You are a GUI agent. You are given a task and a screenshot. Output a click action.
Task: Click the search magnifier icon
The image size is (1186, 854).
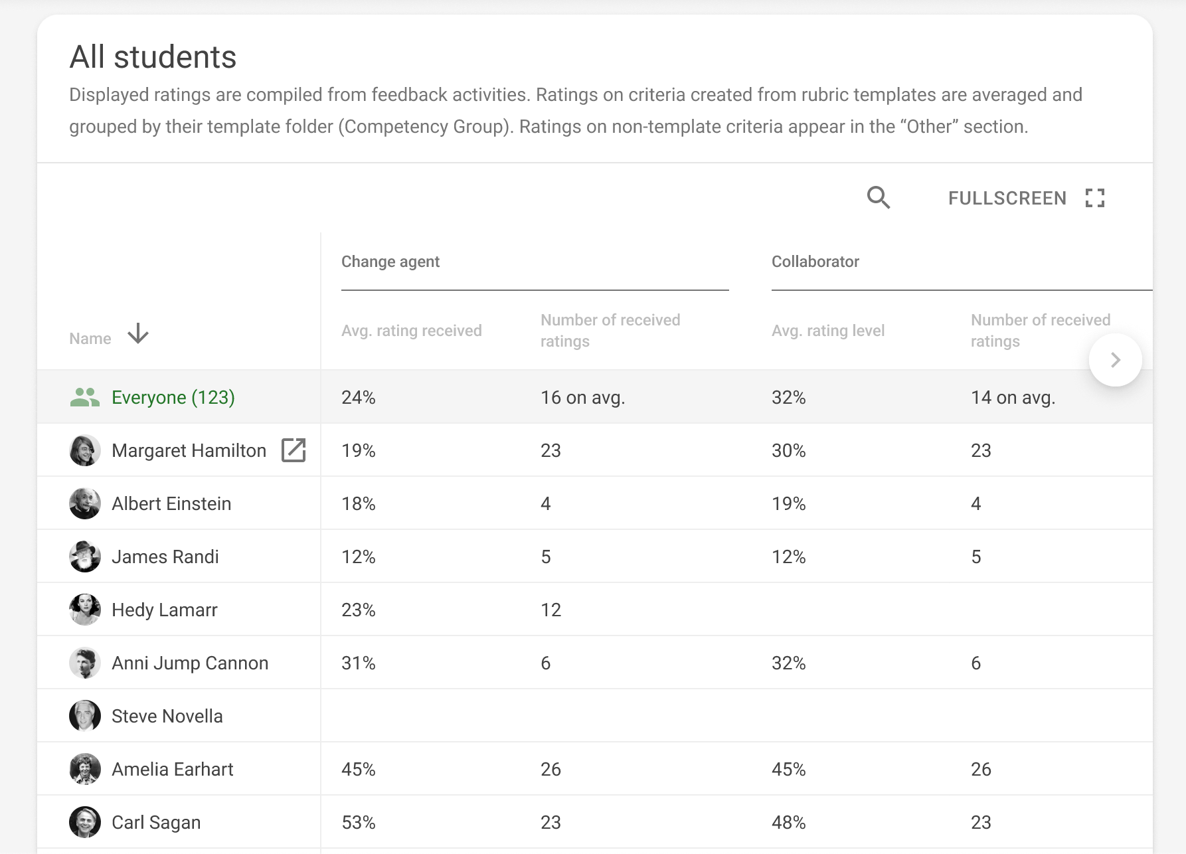click(x=878, y=198)
